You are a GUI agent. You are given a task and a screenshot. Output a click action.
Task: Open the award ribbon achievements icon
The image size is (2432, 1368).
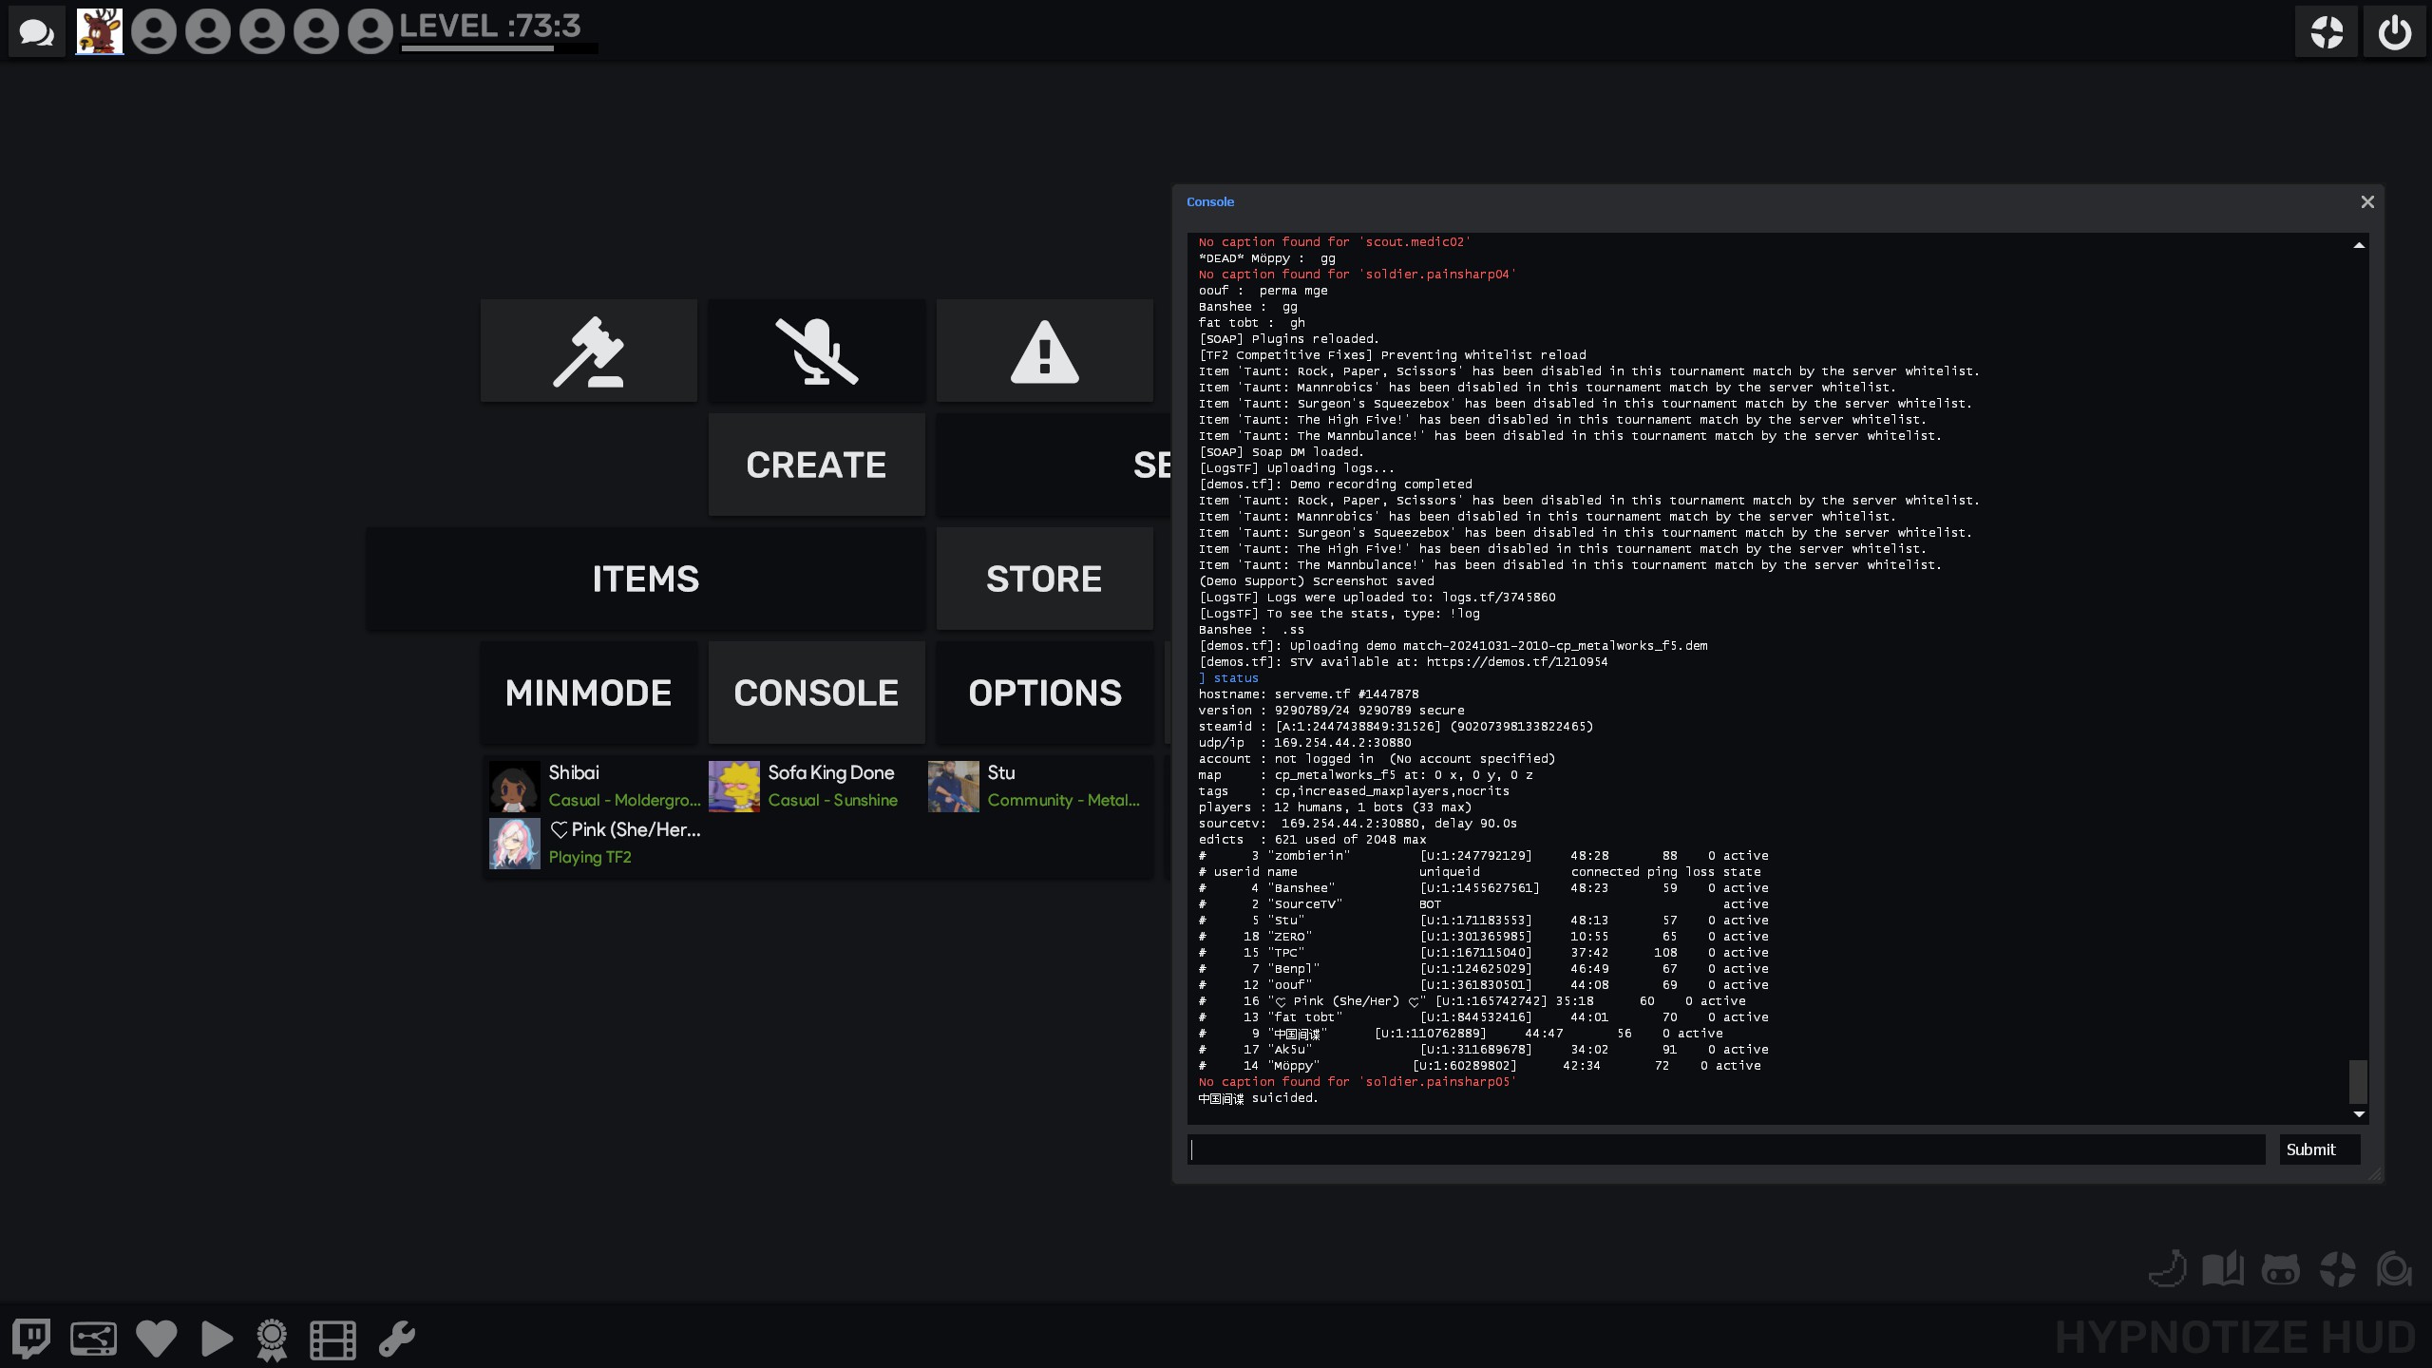click(272, 1339)
